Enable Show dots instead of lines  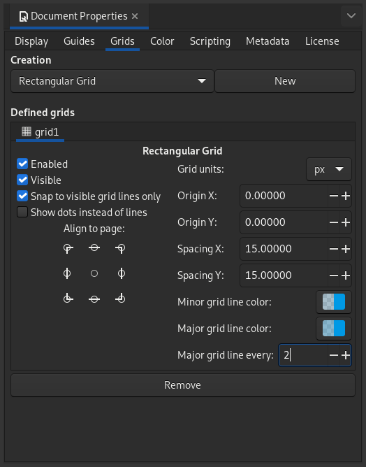click(22, 212)
